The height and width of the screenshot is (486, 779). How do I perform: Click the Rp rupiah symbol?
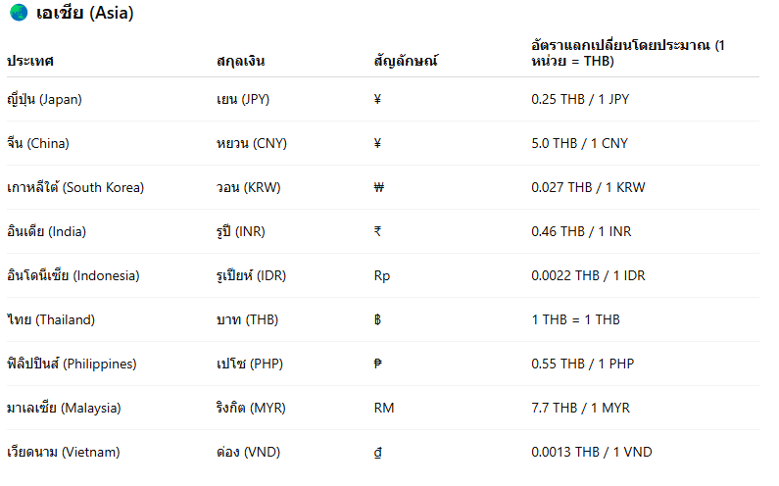coord(382,276)
